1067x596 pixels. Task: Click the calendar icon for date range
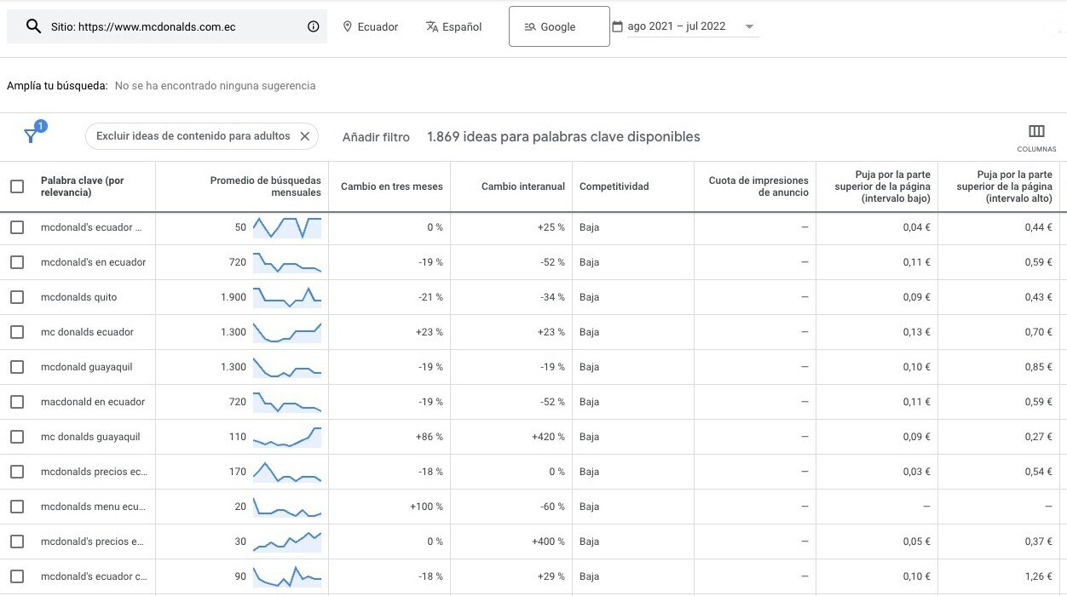coord(618,26)
